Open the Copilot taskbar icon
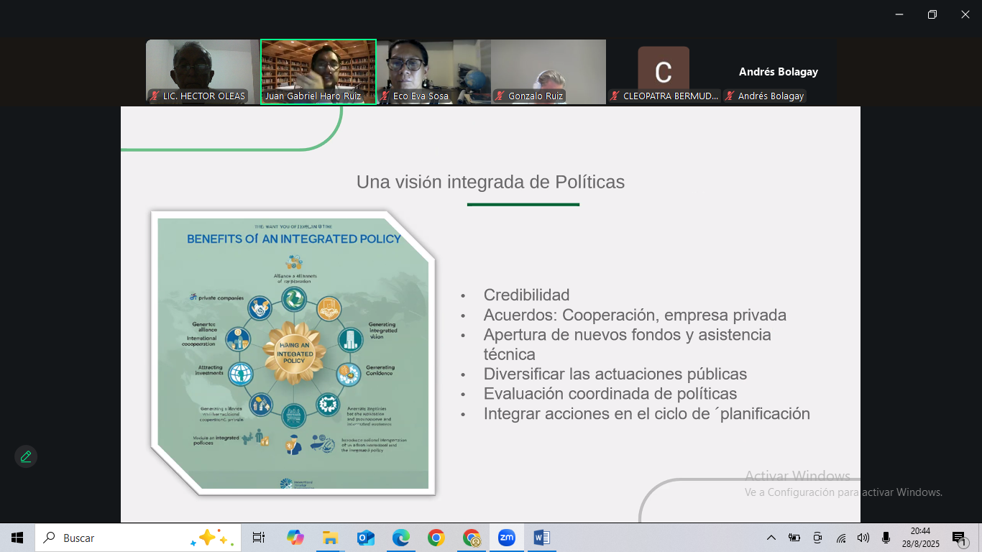 (295, 538)
